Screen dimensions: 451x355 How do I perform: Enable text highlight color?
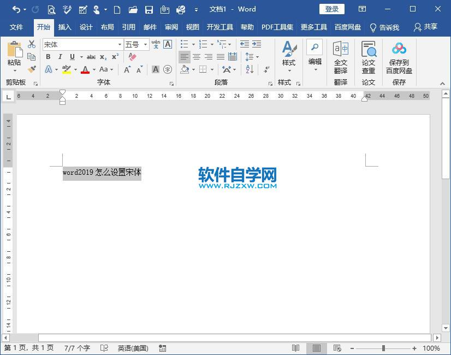(66, 70)
